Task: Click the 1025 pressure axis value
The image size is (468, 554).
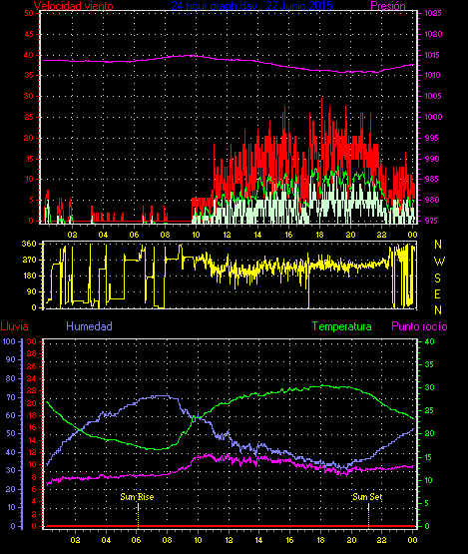Action: tap(433, 13)
